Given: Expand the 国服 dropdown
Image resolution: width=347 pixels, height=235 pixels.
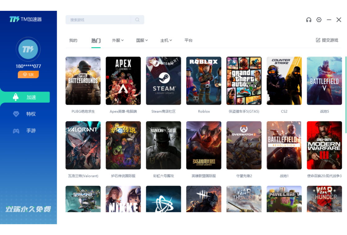Looking at the screenshot, I should tap(142, 41).
